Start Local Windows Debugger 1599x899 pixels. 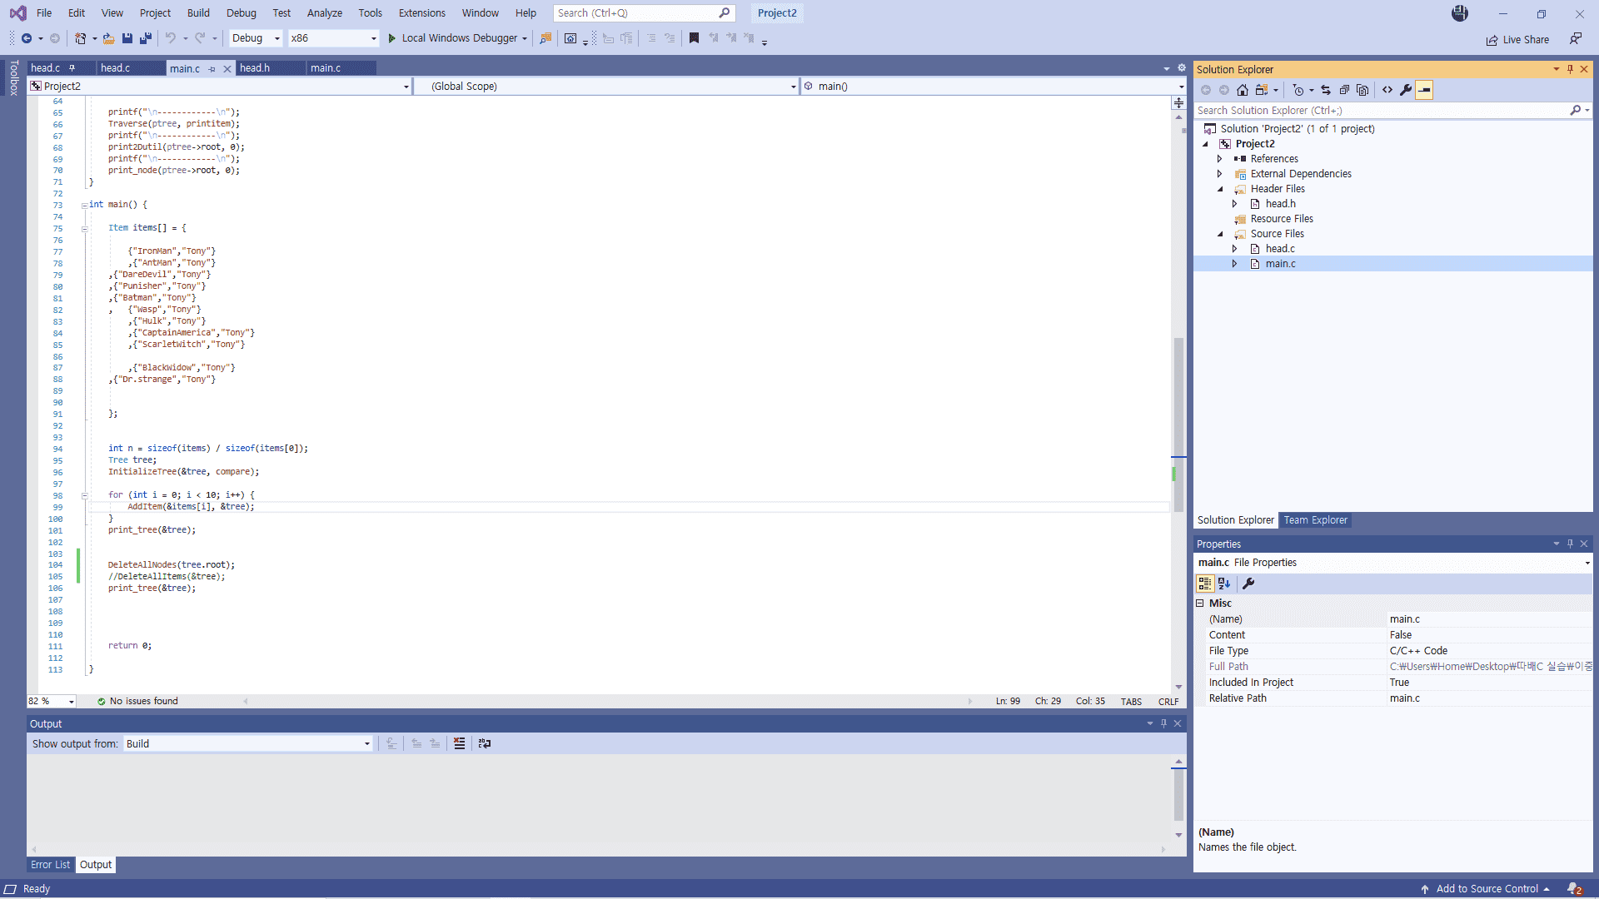pos(453,38)
